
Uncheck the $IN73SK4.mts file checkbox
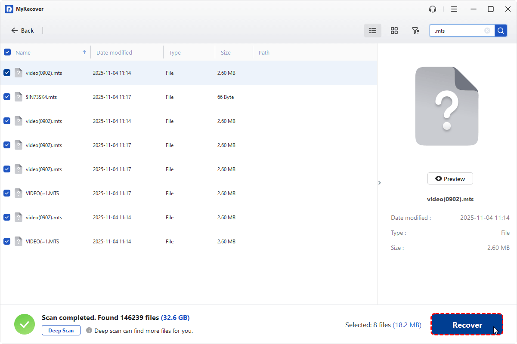click(7, 97)
